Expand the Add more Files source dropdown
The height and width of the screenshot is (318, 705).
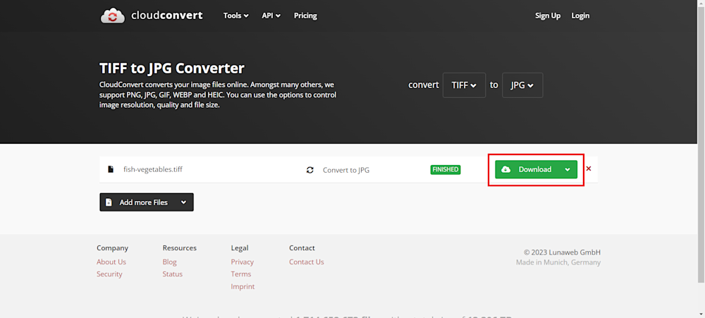[x=183, y=202]
